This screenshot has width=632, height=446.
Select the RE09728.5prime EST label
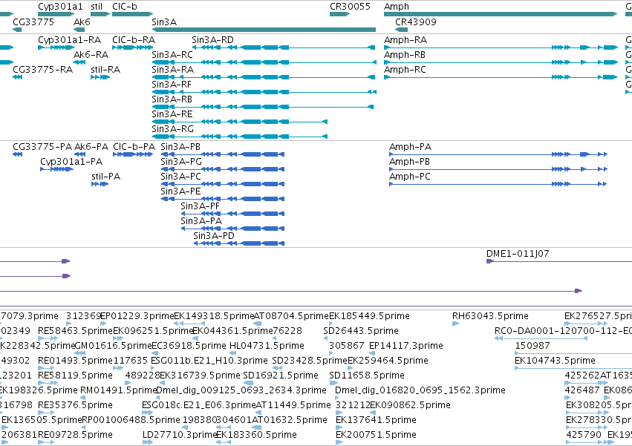[x=75, y=435]
